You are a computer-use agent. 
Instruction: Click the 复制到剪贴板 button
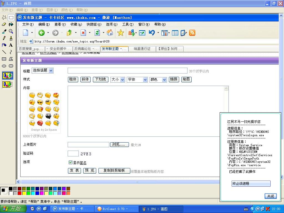click(114, 171)
